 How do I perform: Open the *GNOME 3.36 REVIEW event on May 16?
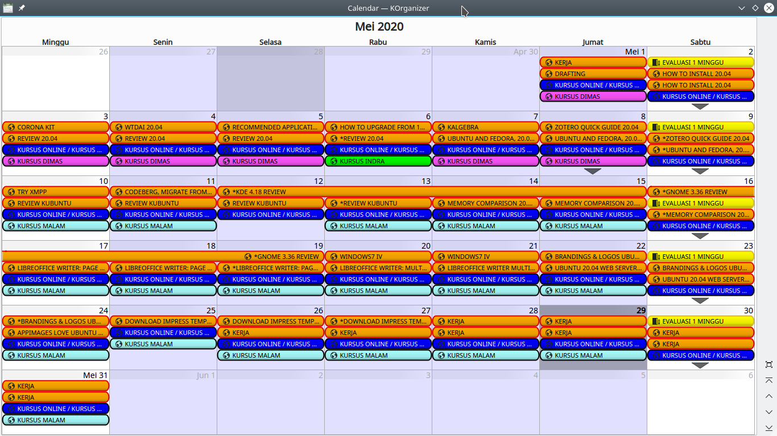(x=700, y=192)
